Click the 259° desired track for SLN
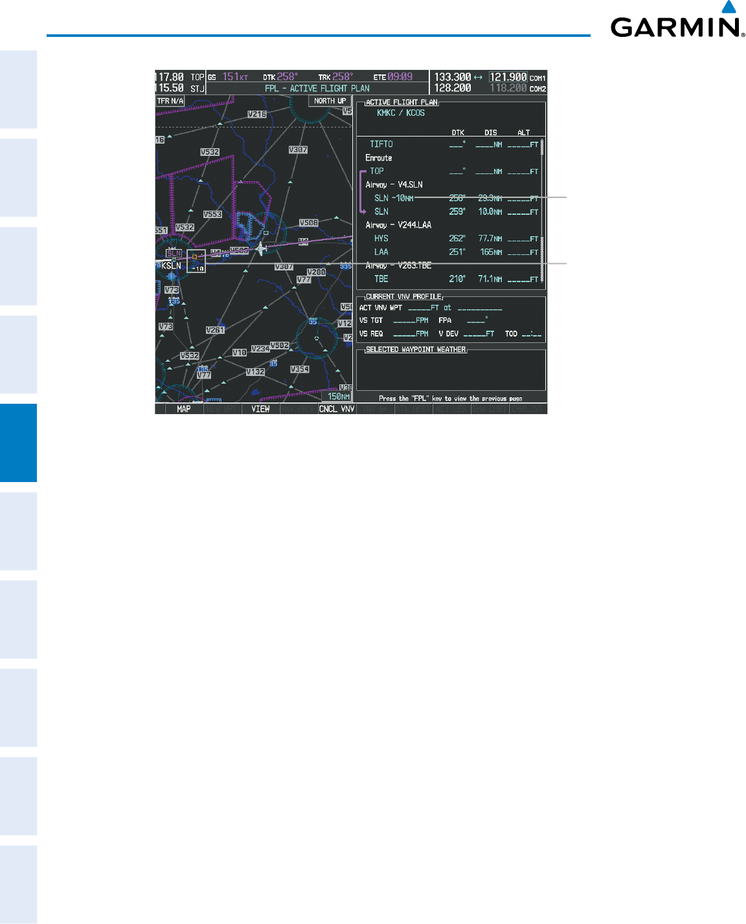Viewport: 746px width, 924px height. click(457, 212)
